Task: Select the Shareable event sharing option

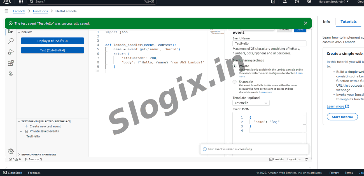Action: point(234,82)
